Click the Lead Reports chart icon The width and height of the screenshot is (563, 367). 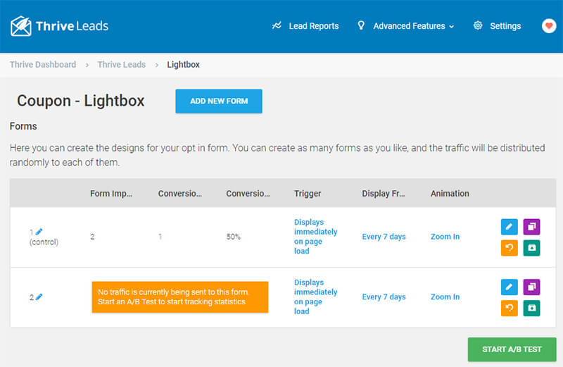pos(277,25)
